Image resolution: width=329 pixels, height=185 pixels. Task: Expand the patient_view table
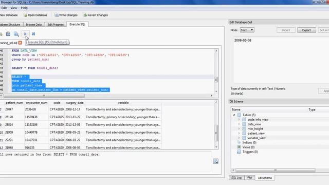pyautogui.click(x=239, y=134)
